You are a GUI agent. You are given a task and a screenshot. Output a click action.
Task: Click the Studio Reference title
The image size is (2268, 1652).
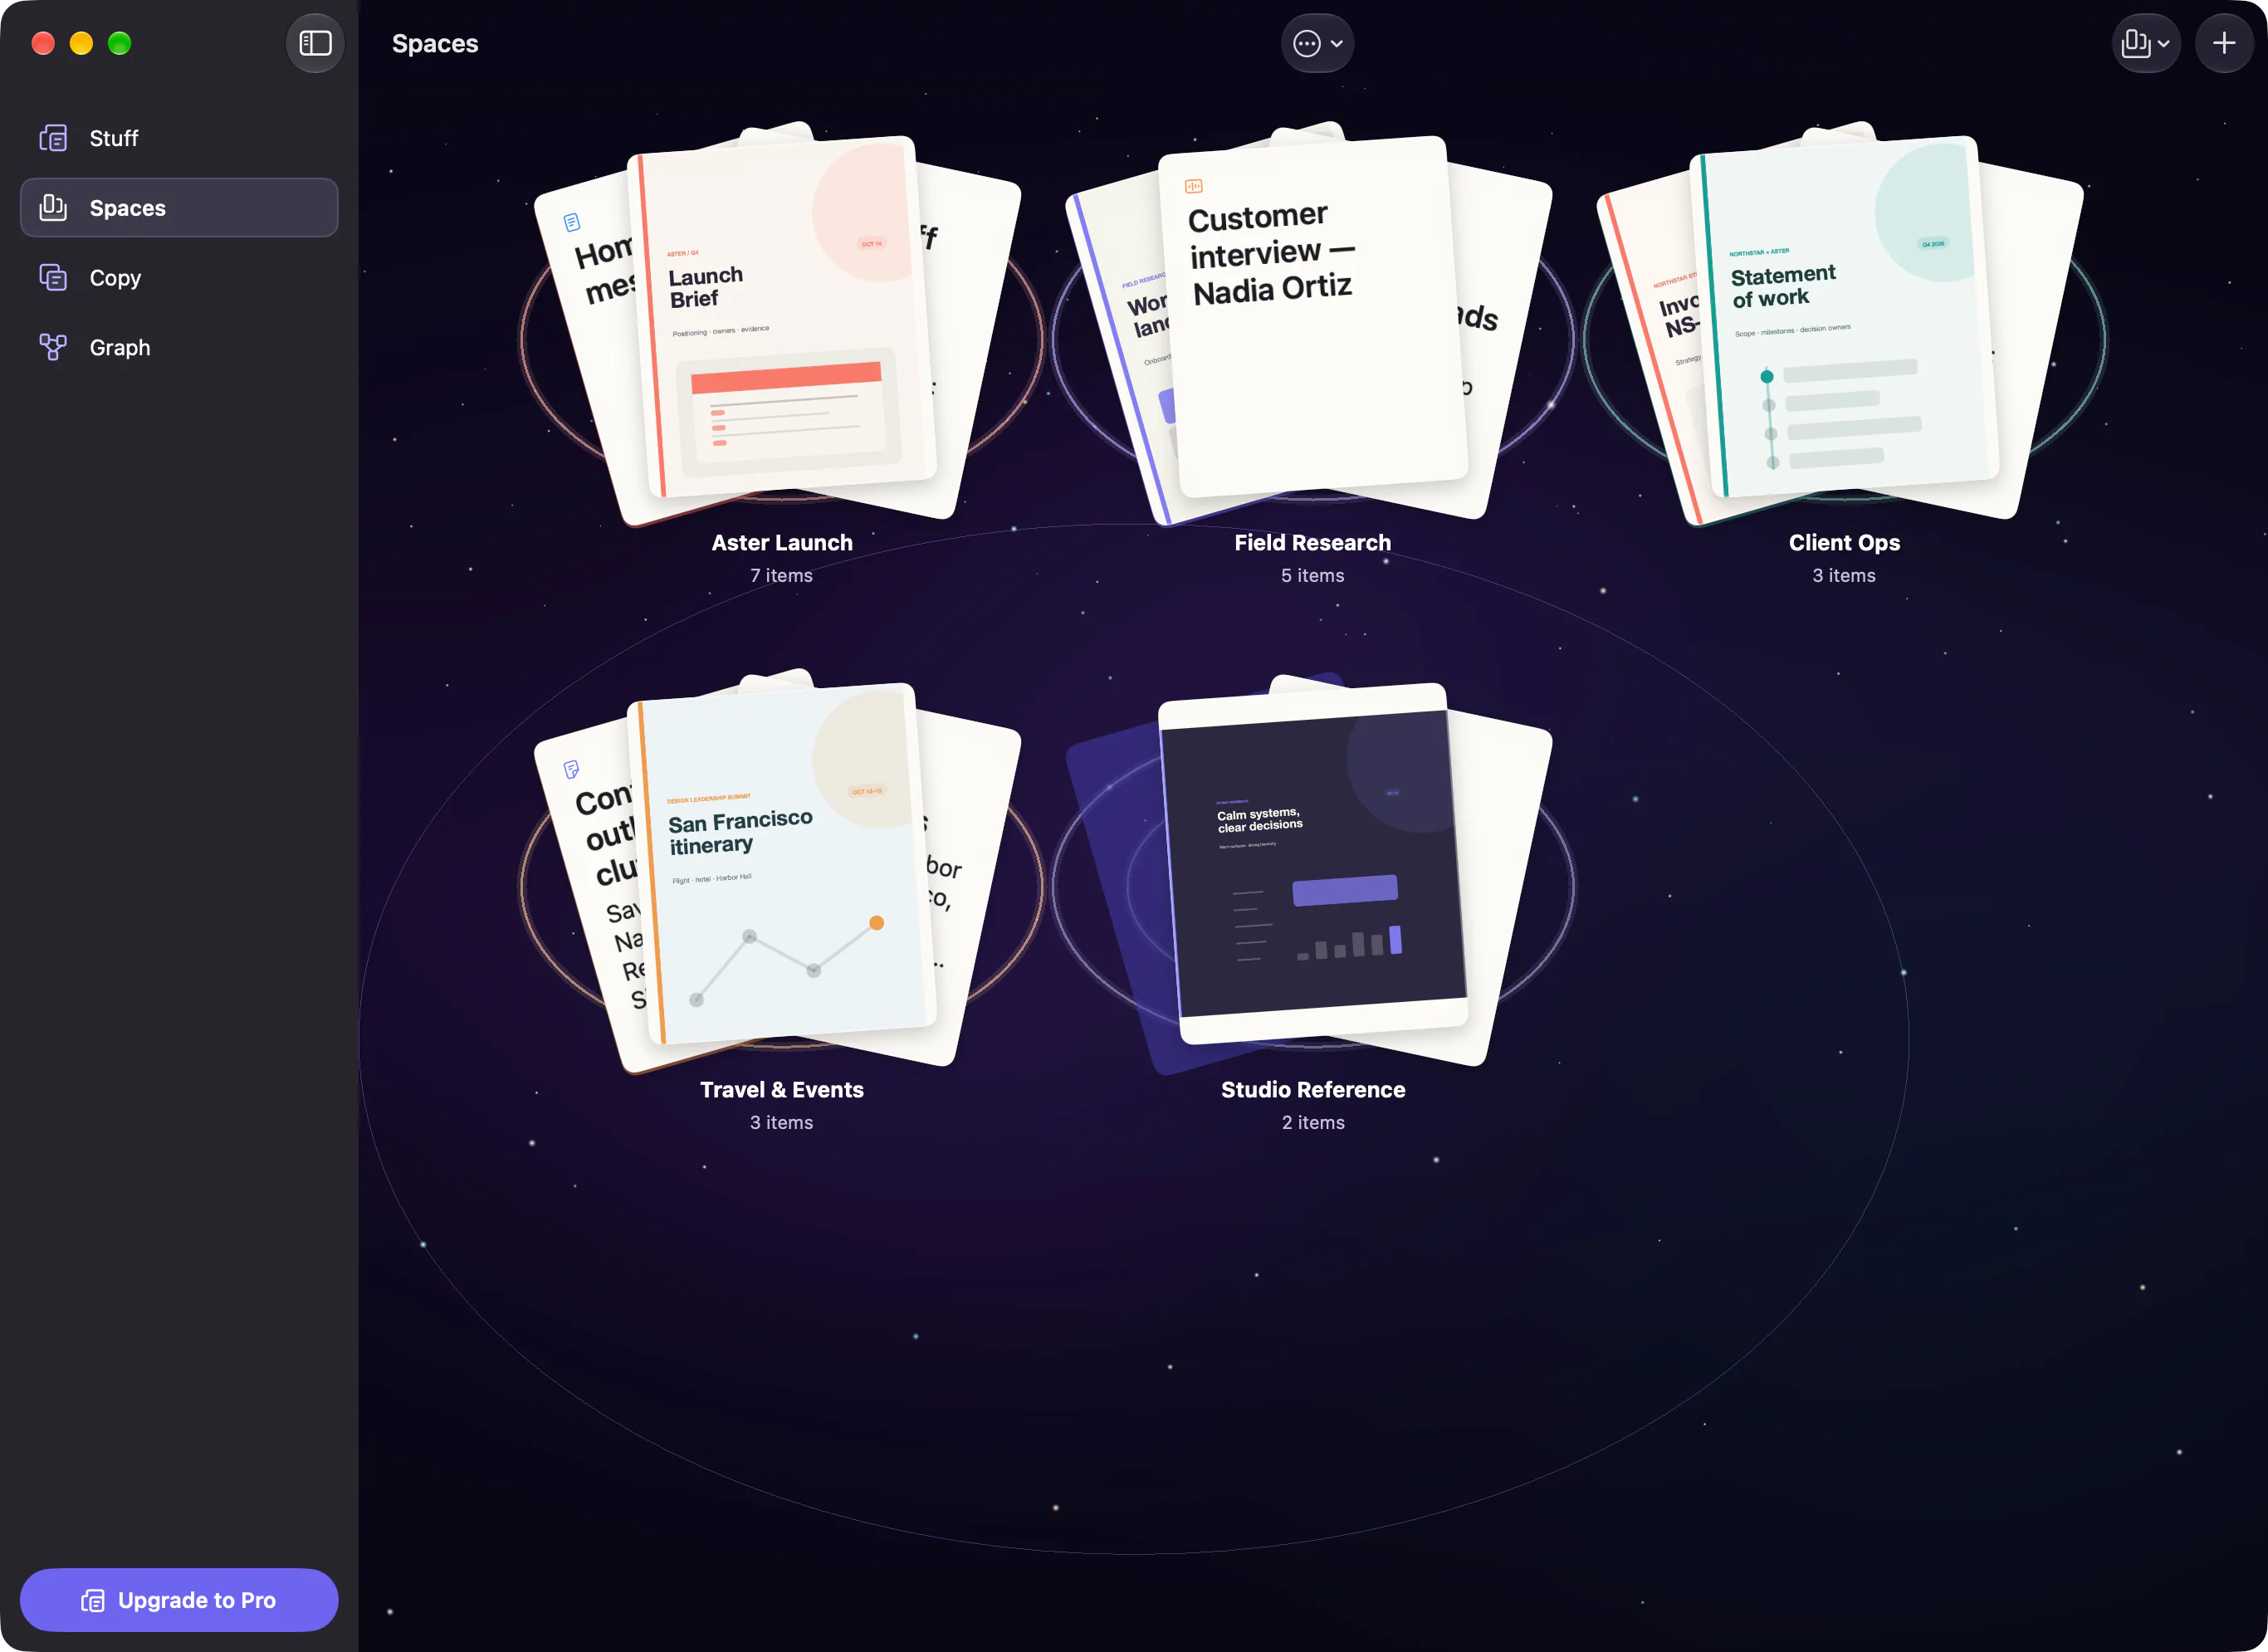[1312, 1090]
